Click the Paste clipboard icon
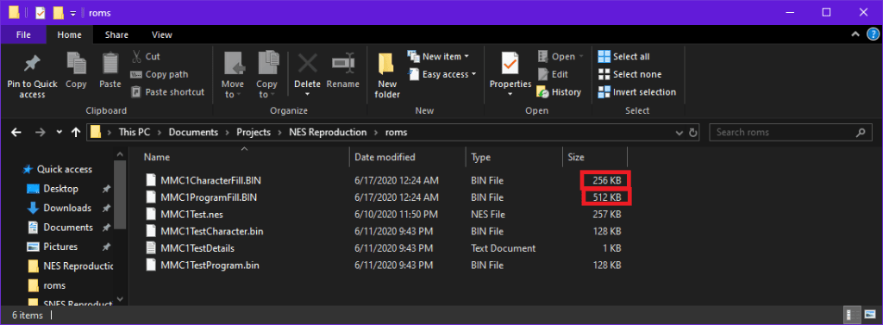Viewport: 883px width, 325px height. (x=110, y=63)
